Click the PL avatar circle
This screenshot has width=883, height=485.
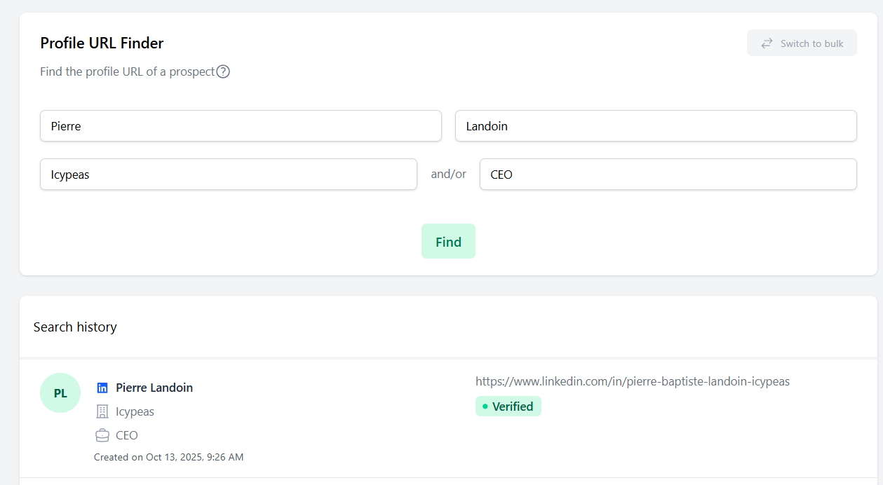point(60,393)
